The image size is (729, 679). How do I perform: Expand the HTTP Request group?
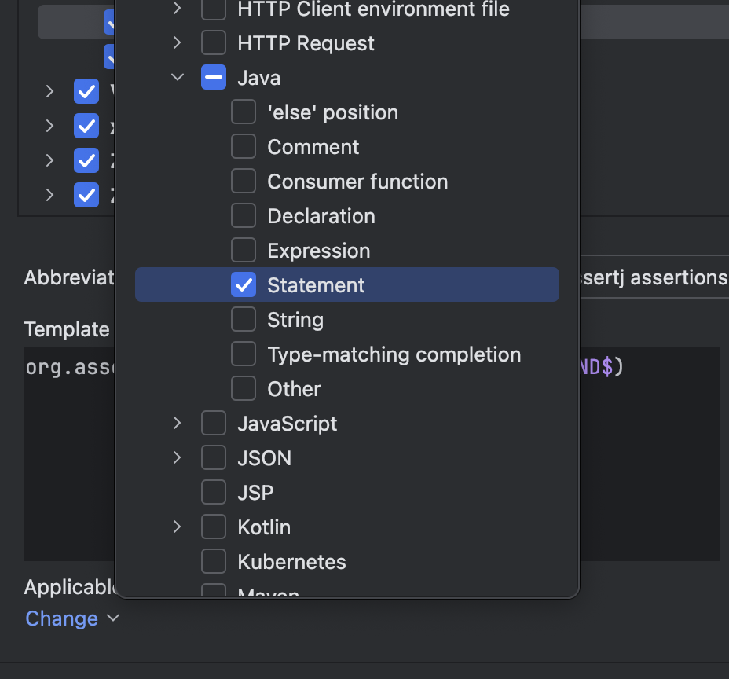(x=178, y=43)
